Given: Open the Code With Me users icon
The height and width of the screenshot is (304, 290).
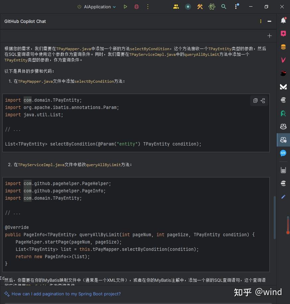Looking at the screenshot, I should tap(176, 6).
